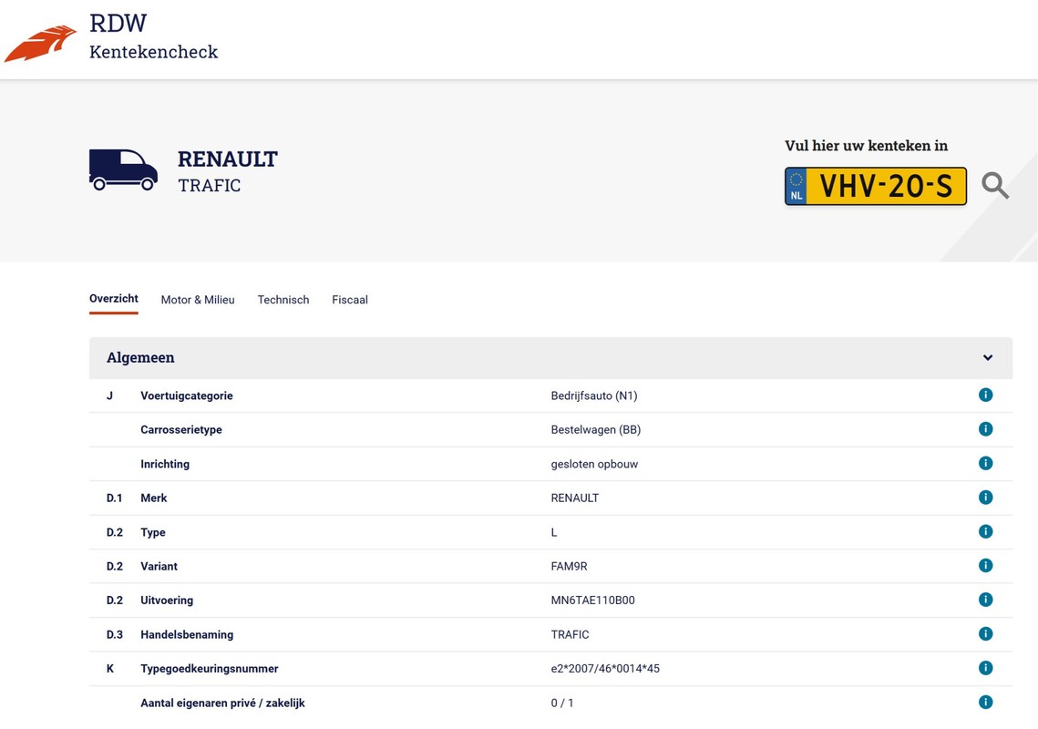Show info for Carrosserietype row
Image resolution: width=1038 pixels, height=729 pixels.
pos(986,429)
